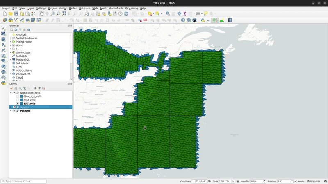Enable the h3-4_cells layer checkbox
This screenshot has width=328, height=184.
[x=18, y=100]
